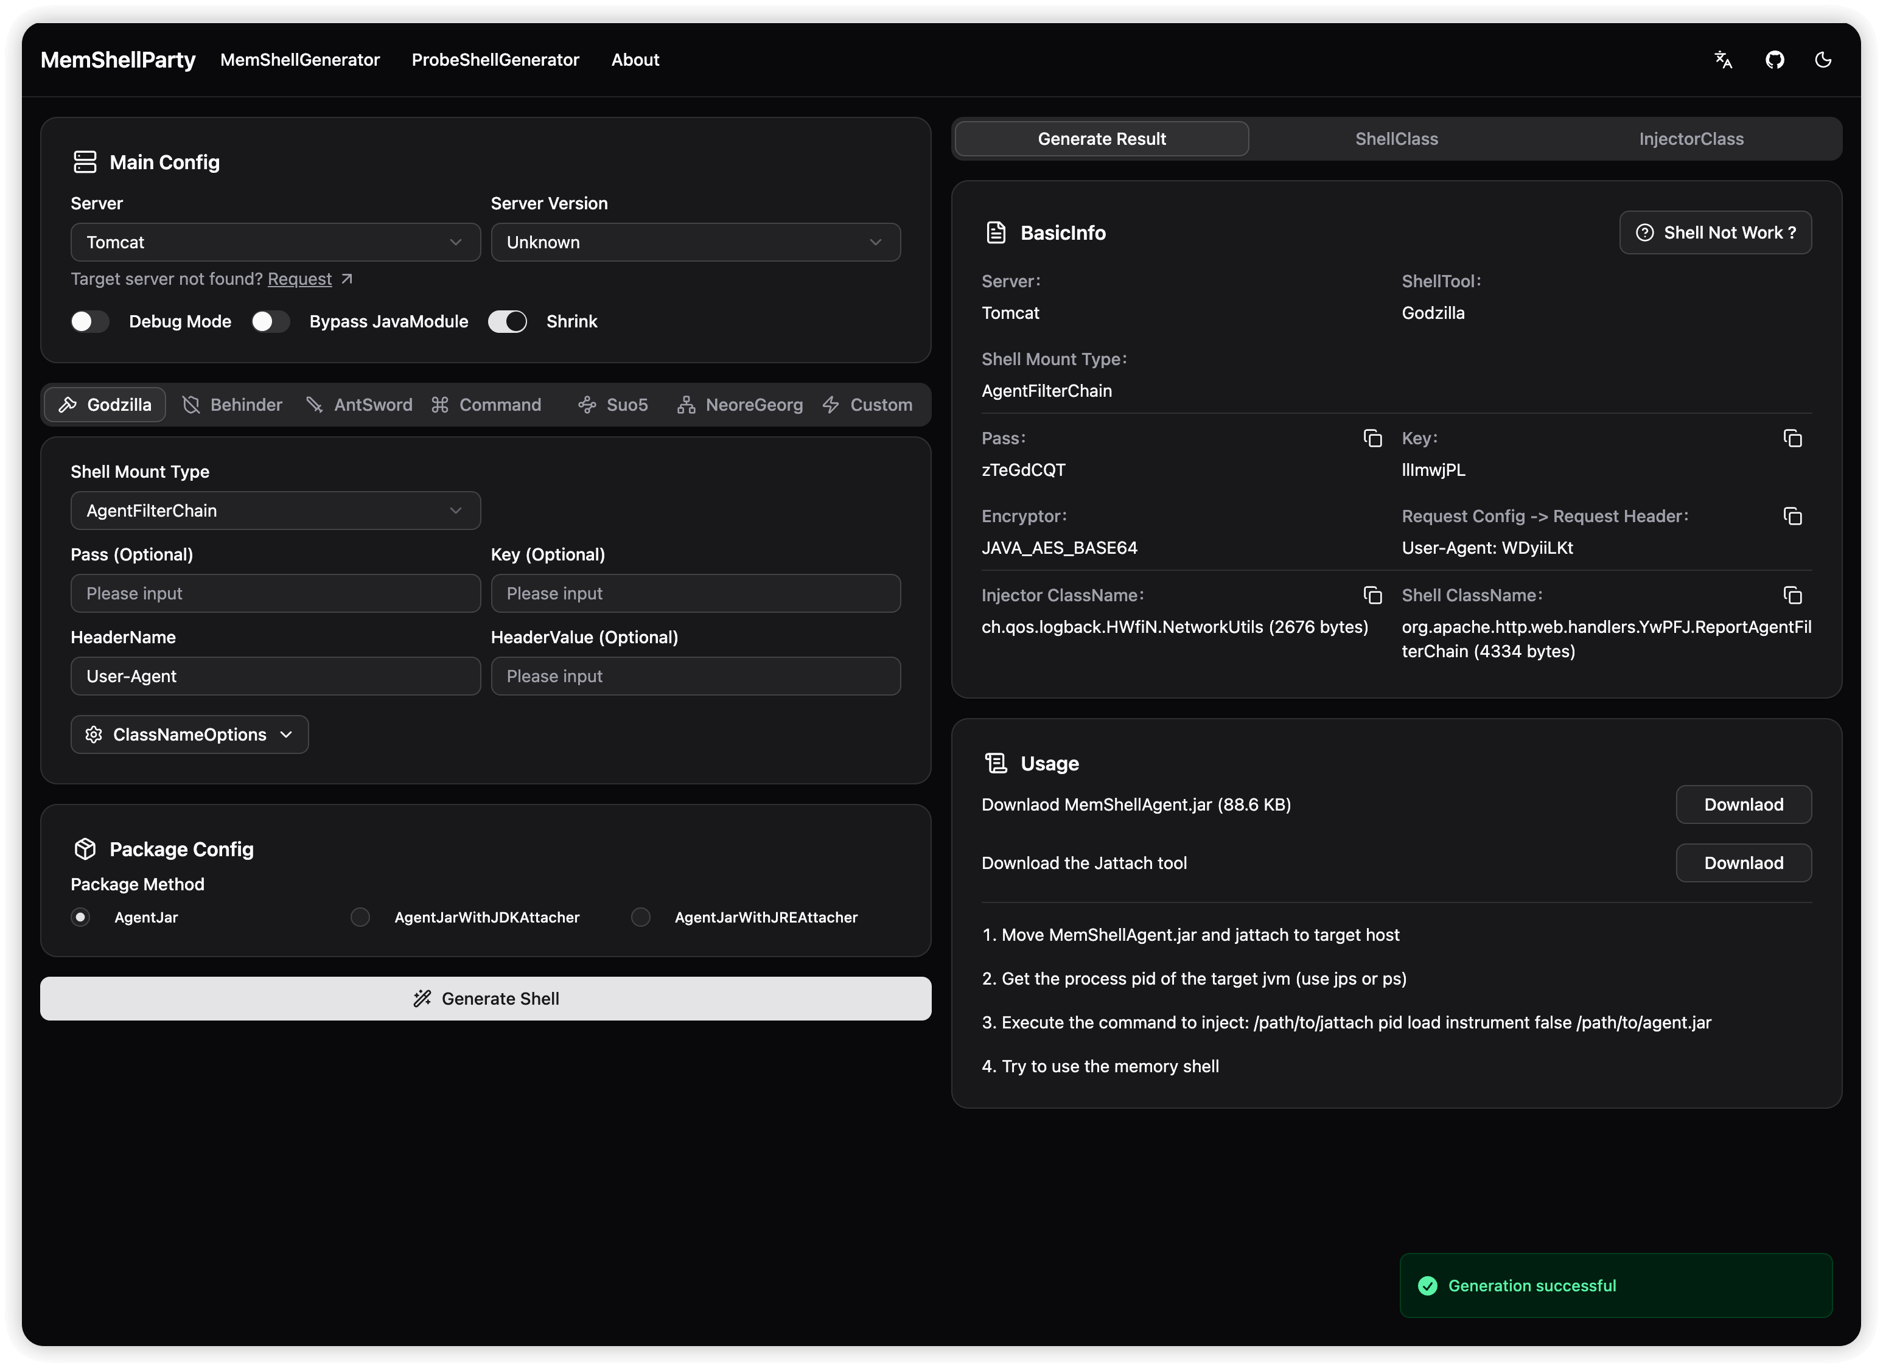
Task: Switch to the ShellClass tab
Action: tap(1397, 139)
